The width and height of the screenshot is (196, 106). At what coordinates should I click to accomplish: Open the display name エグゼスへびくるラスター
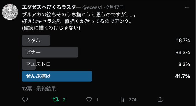pyautogui.click(x=51, y=7)
